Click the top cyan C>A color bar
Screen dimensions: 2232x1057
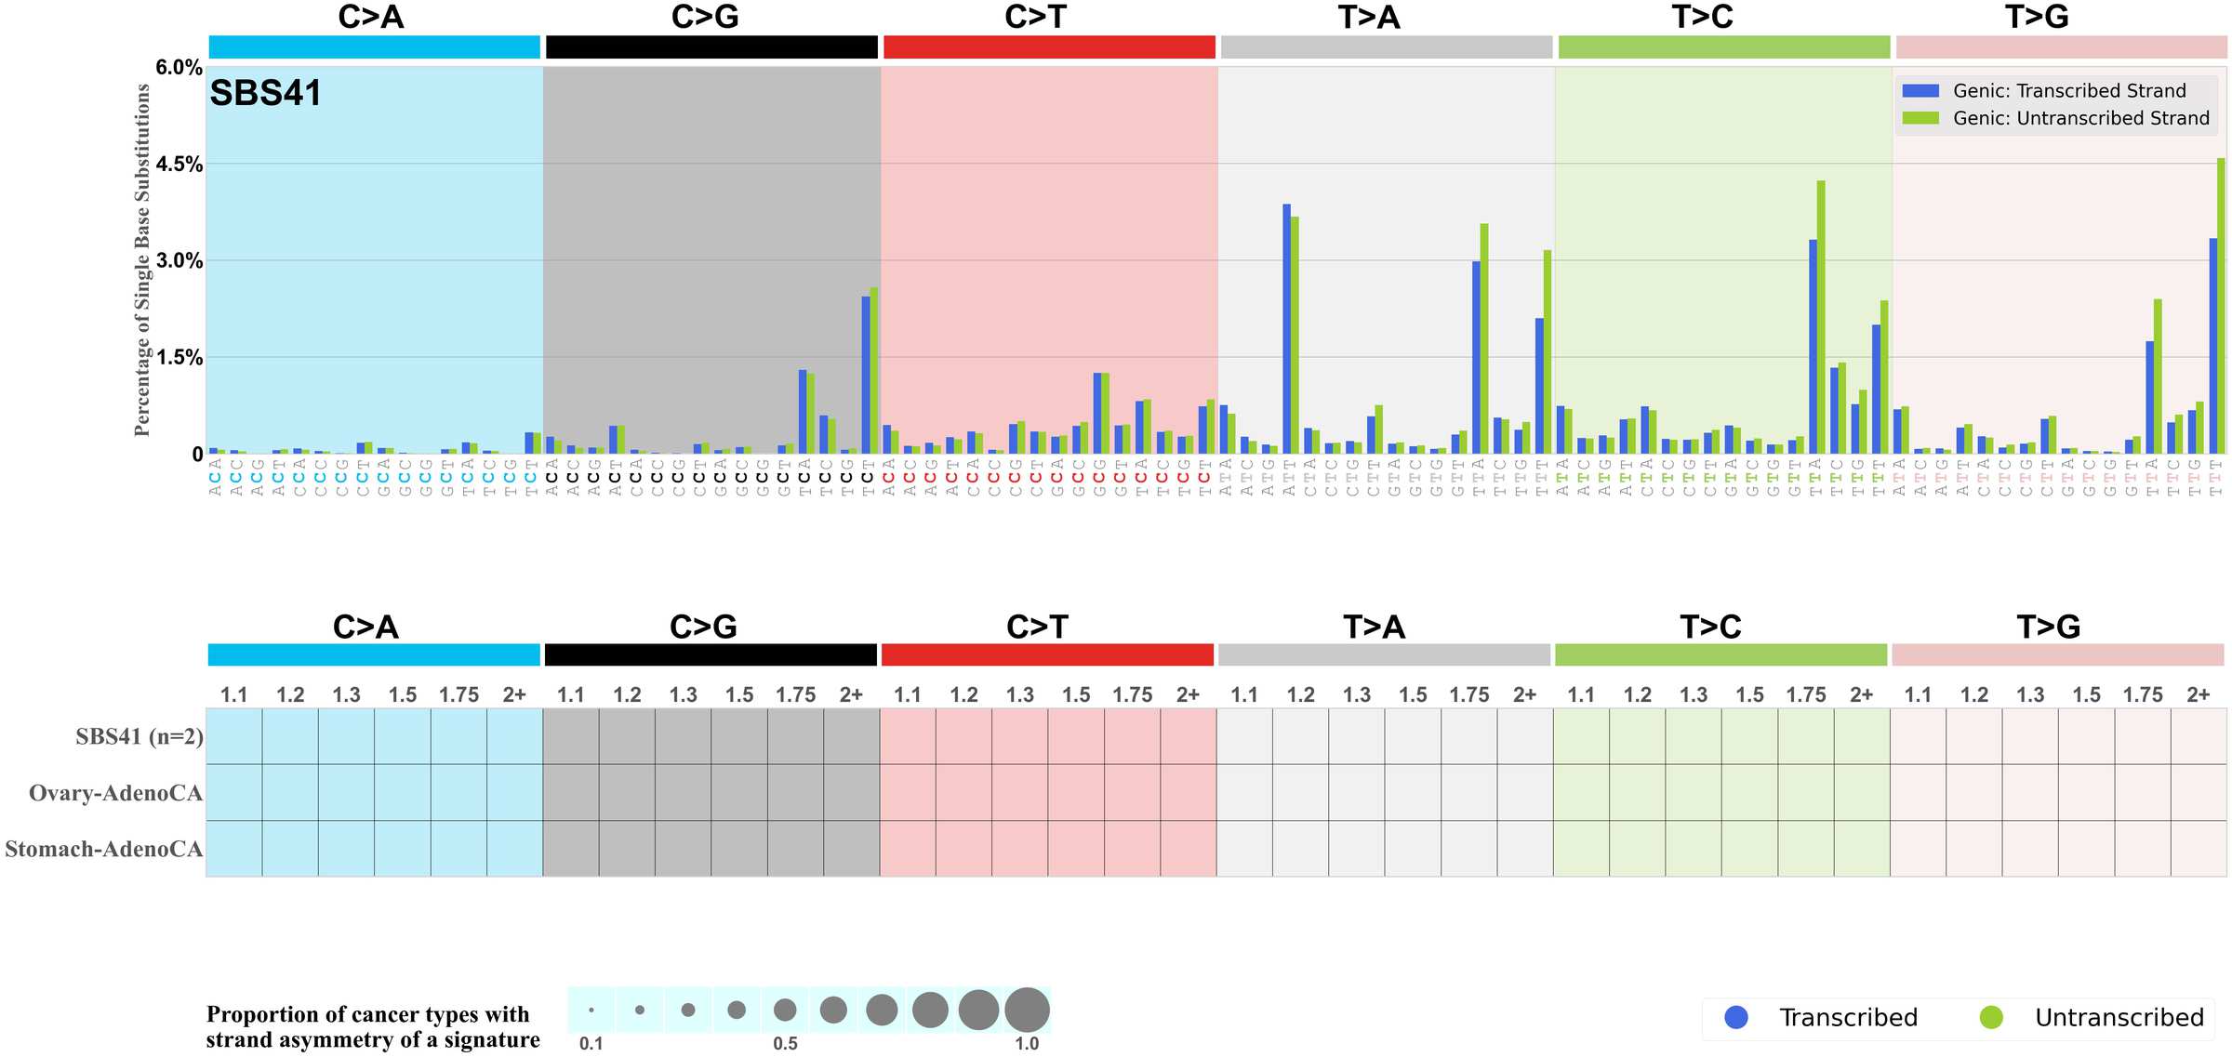pos(374,47)
